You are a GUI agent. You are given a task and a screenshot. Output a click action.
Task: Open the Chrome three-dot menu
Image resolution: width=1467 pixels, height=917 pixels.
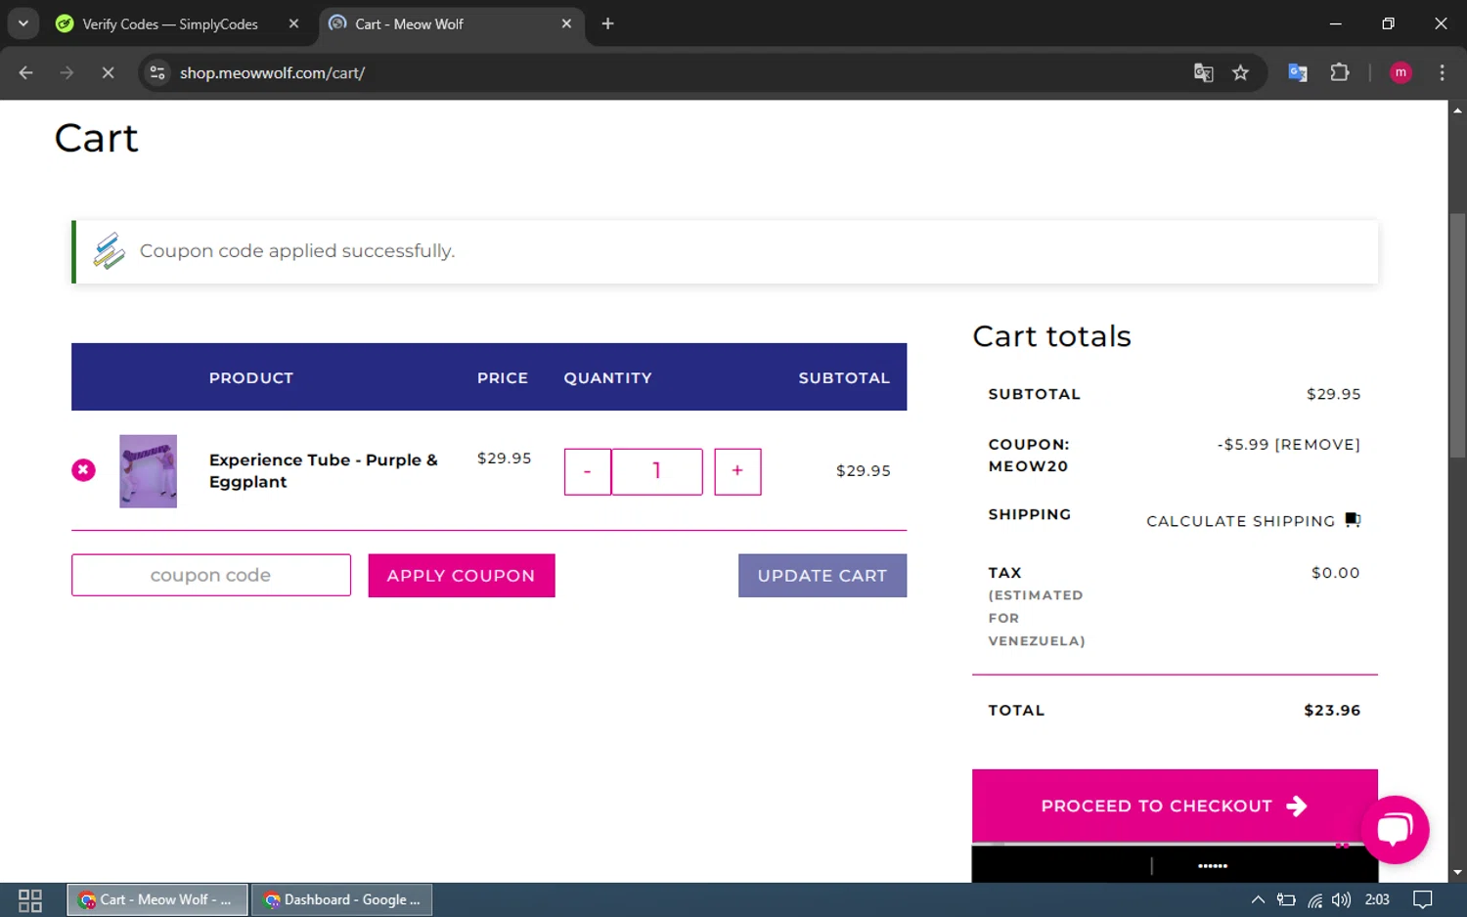pyautogui.click(x=1442, y=72)
